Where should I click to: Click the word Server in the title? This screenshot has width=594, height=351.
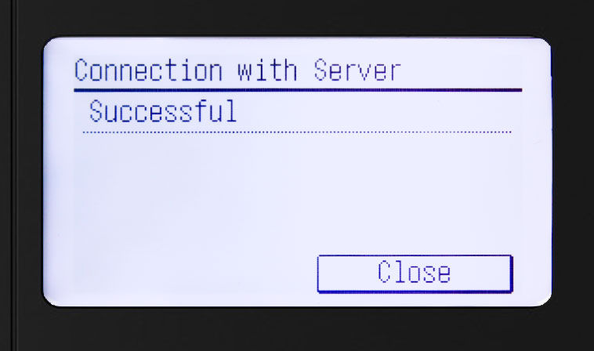[x=357, y=70]
